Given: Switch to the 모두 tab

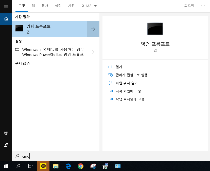Looking at the screenshot, I should pyautogui.click(x=22, y=6).
